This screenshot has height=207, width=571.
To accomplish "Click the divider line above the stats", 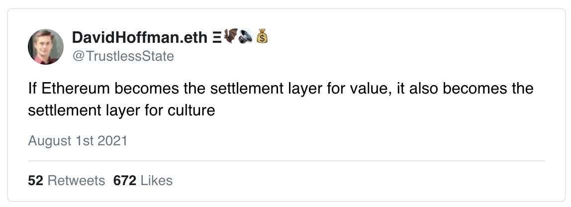I will [286, 161].
